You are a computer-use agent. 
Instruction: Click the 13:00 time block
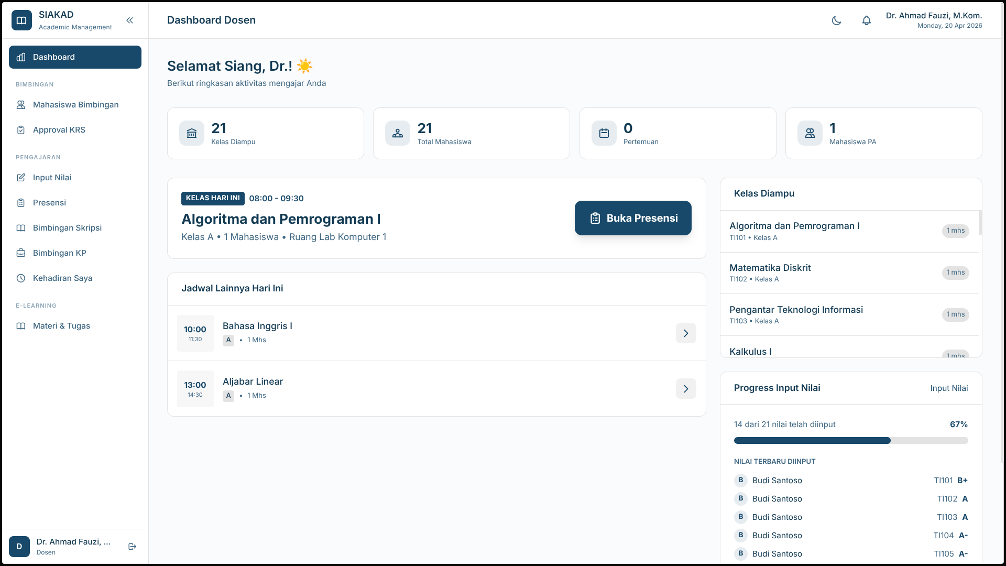195,389
